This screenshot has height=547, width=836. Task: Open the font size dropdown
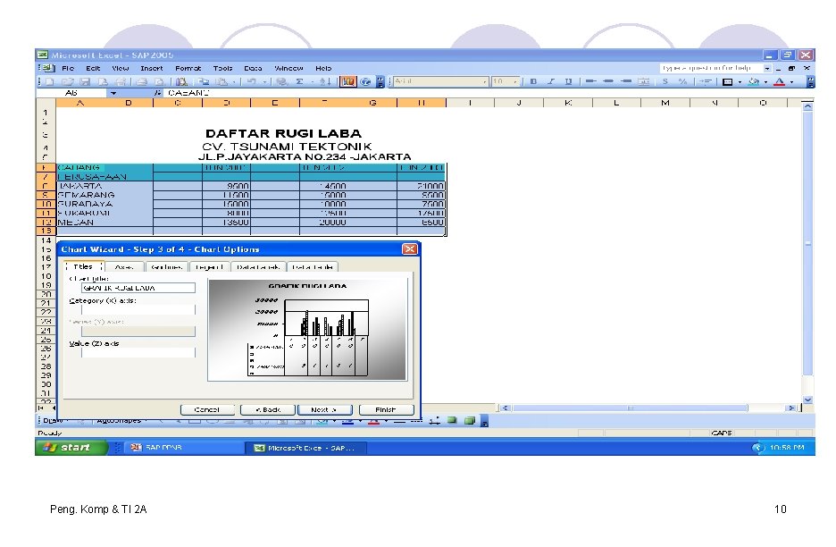point(515,81)
